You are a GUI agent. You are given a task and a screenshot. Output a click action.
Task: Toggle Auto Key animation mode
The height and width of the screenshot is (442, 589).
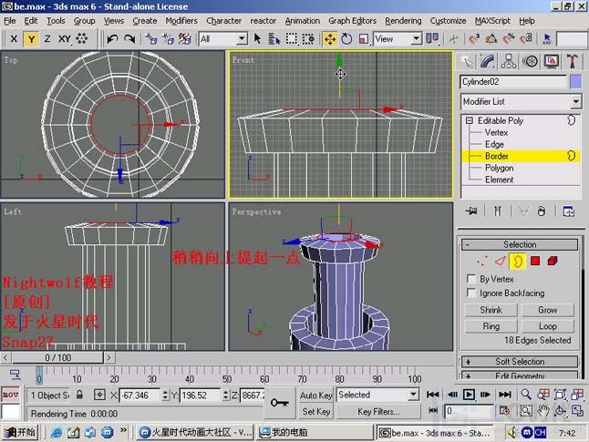tap(315, 395)
